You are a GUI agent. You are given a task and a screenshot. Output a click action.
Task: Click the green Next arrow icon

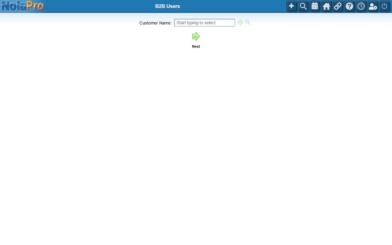[x=196, y=37]
